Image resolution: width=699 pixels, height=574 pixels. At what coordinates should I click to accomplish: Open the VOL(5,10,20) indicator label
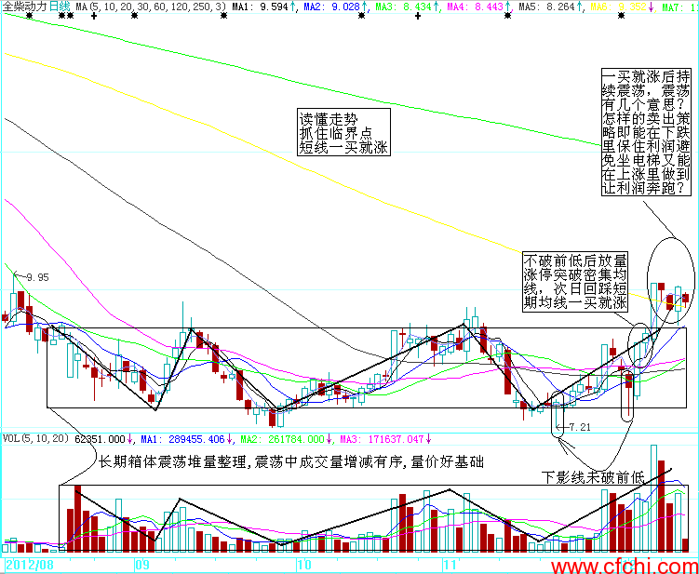coord(35,439)
